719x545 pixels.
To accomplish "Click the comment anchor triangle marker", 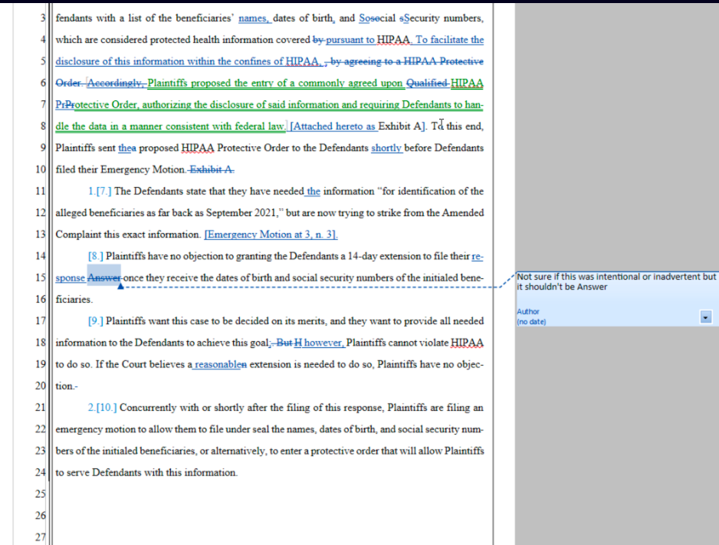I will click(x=120, y=287).
